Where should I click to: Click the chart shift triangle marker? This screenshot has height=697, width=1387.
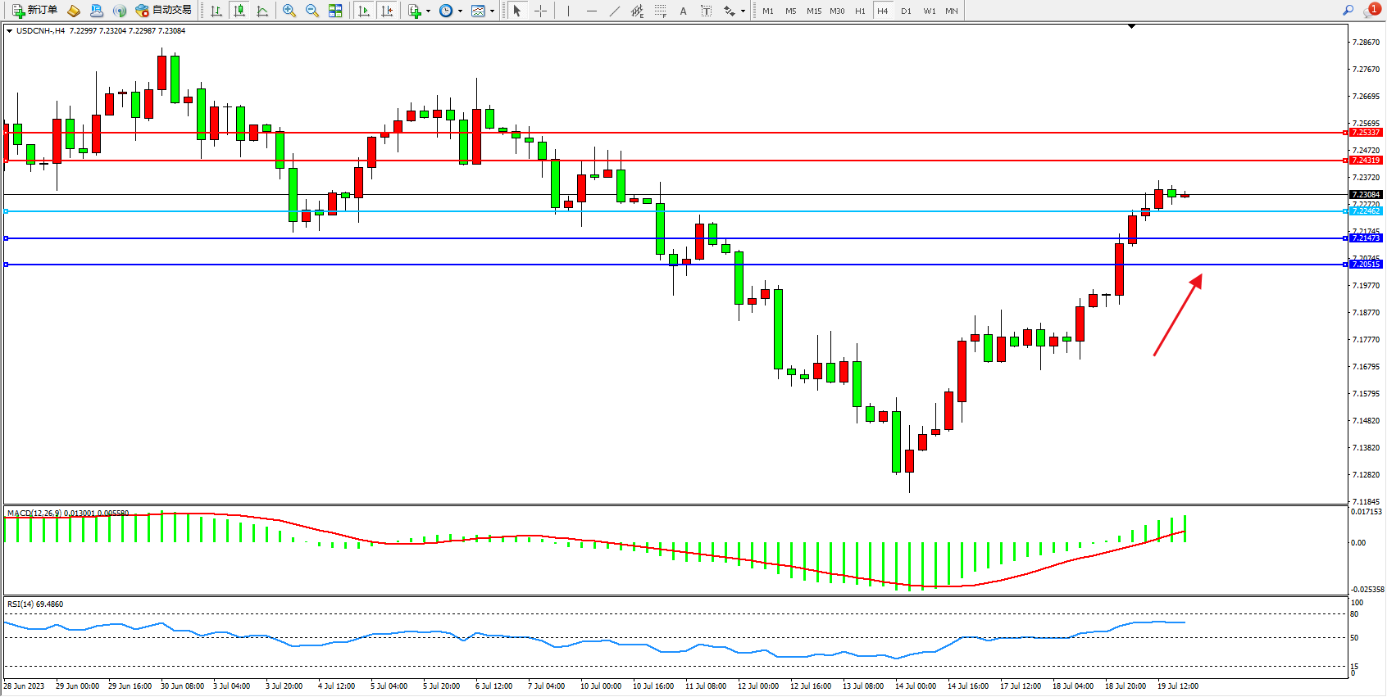pos(1131,27)
